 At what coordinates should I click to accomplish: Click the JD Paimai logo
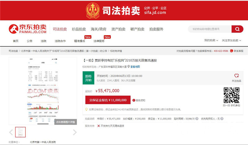(x=28, y=29)
